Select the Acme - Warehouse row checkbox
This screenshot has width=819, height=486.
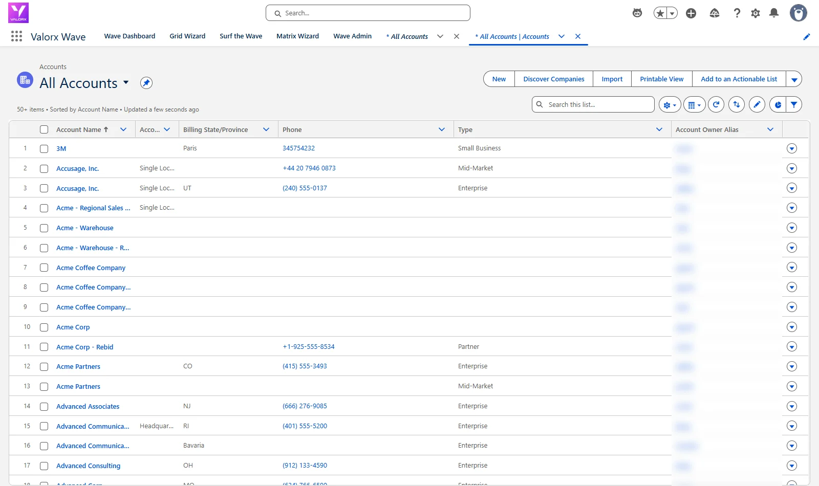(x=44, y=228)
